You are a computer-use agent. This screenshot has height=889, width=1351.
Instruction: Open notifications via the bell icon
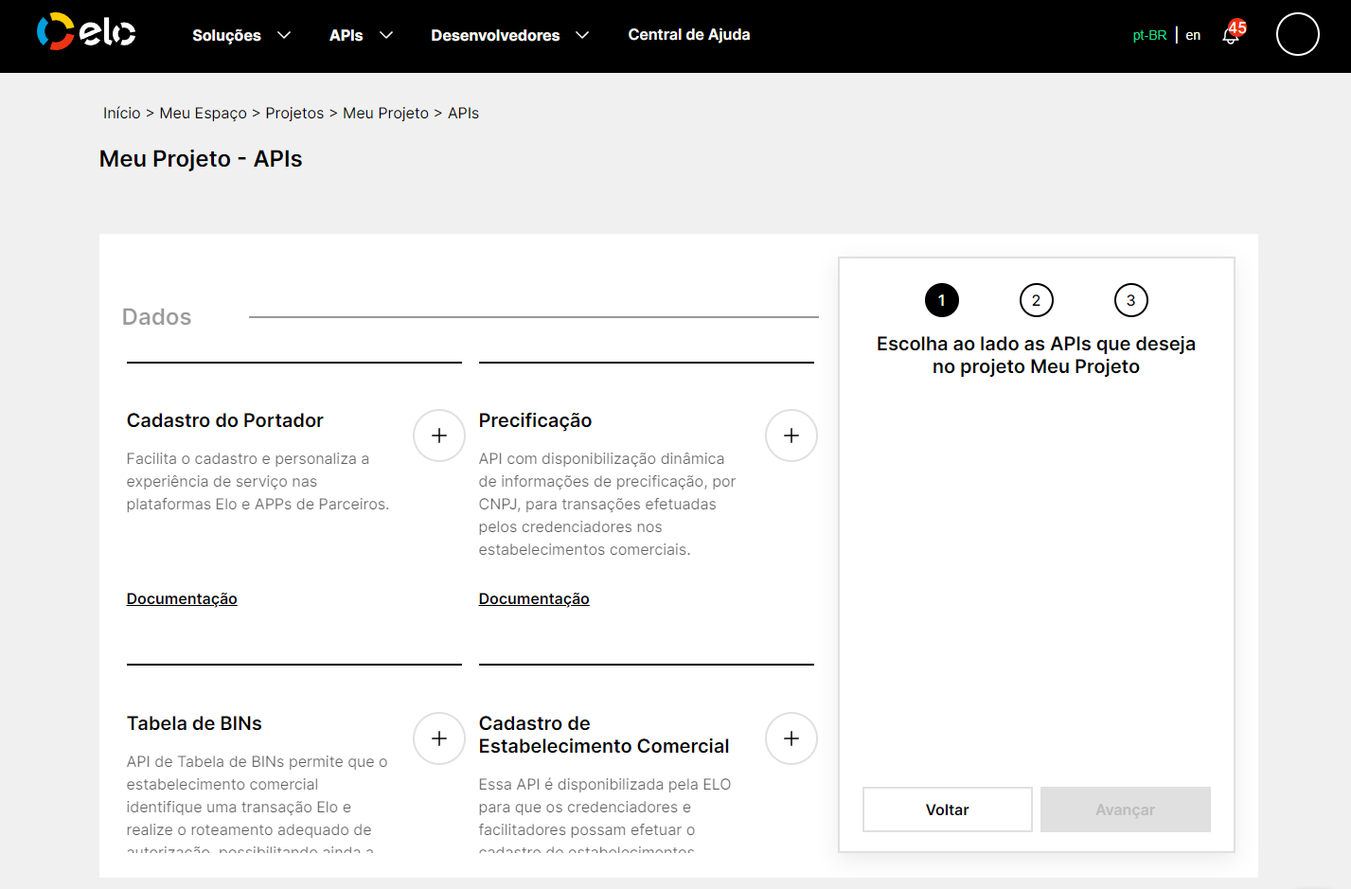(1228, 36)
